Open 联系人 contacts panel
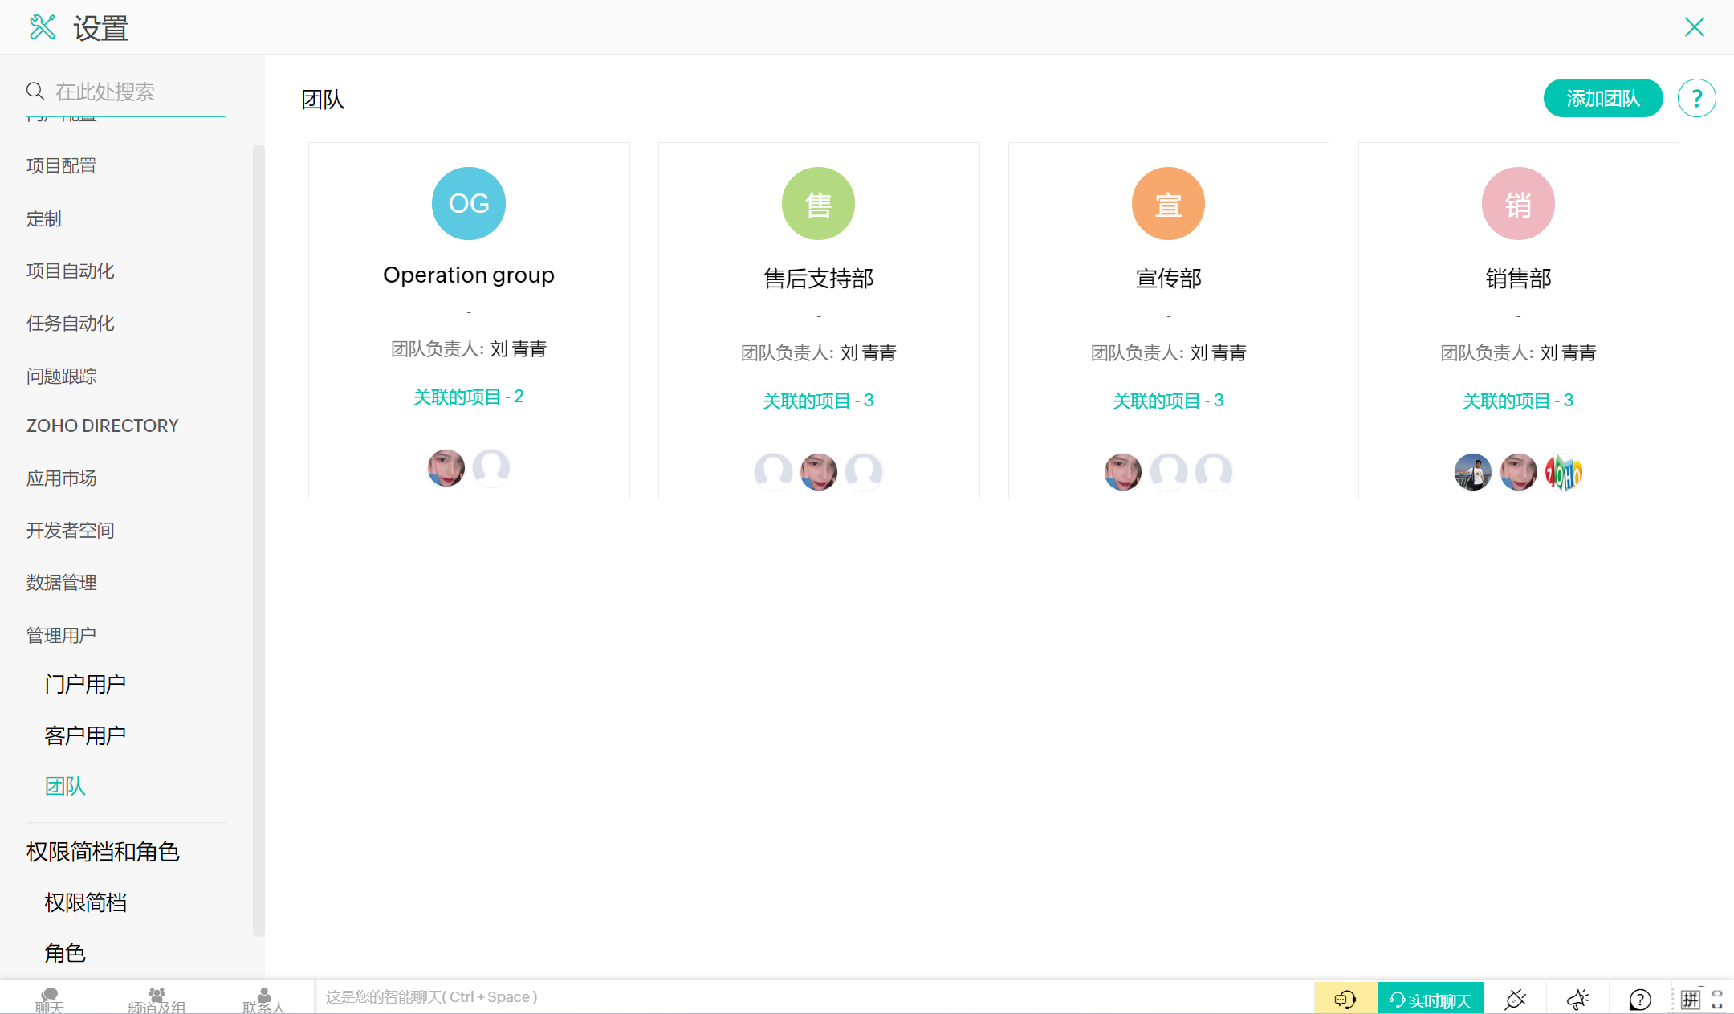 coord(263,1000)
